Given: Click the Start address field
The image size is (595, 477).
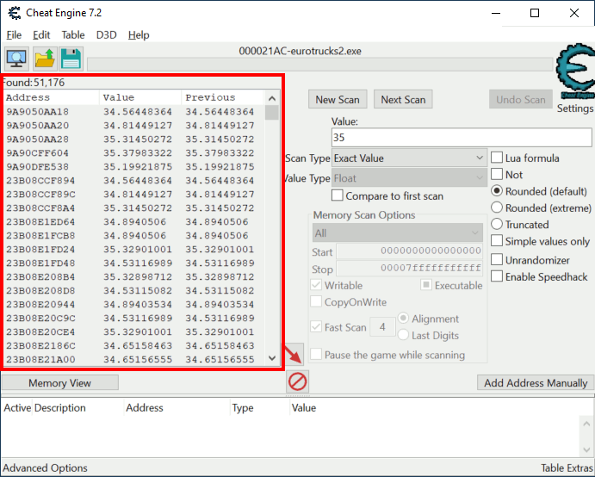Looking at the screenshot, I should pyautogui.click(x=410, y=251).
